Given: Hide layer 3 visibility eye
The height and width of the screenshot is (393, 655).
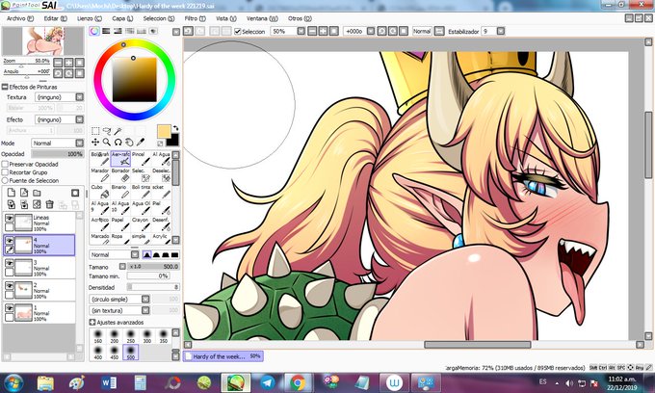Looking at the screenshot, I should pyautogui.click(x=10, y=263).
